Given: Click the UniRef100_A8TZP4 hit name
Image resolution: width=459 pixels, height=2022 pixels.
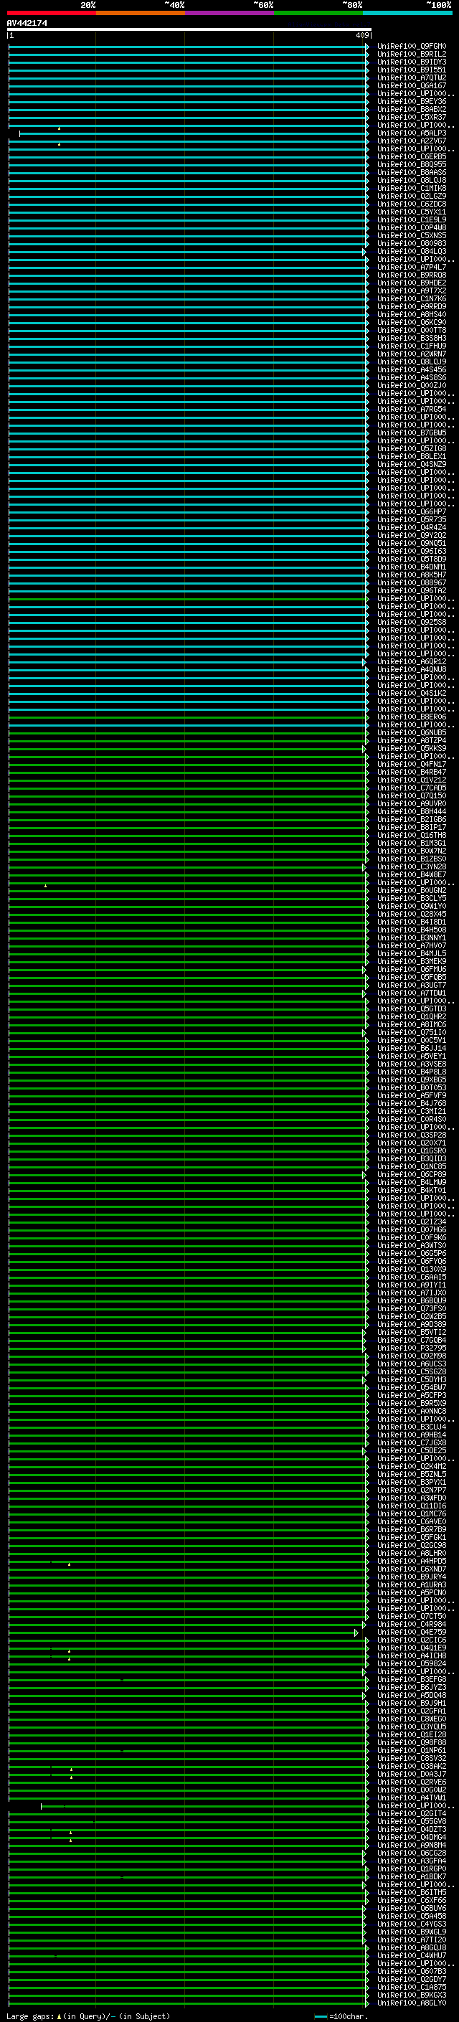Looking at the screenshot, I should point(412,740).
